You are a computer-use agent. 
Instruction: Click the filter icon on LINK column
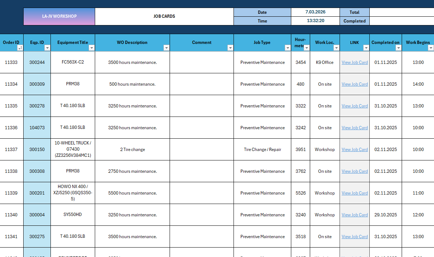pyautogui.click(x=366, y=48)
